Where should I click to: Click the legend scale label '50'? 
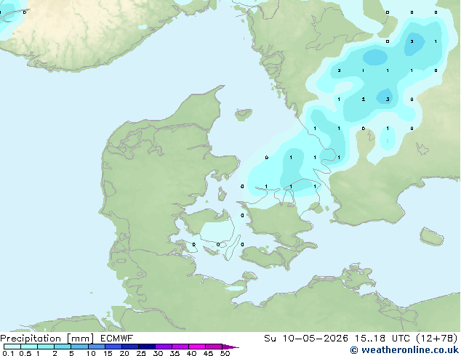tap(225, 353)
